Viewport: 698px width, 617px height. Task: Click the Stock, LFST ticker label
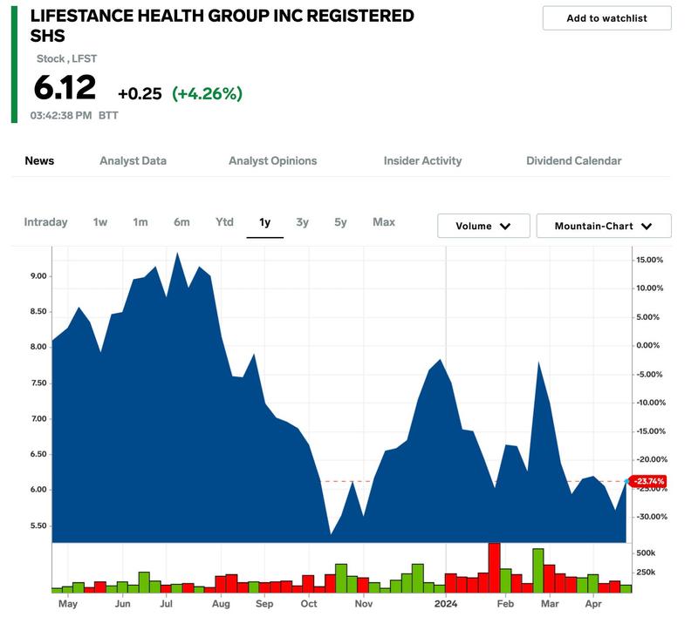67,58
